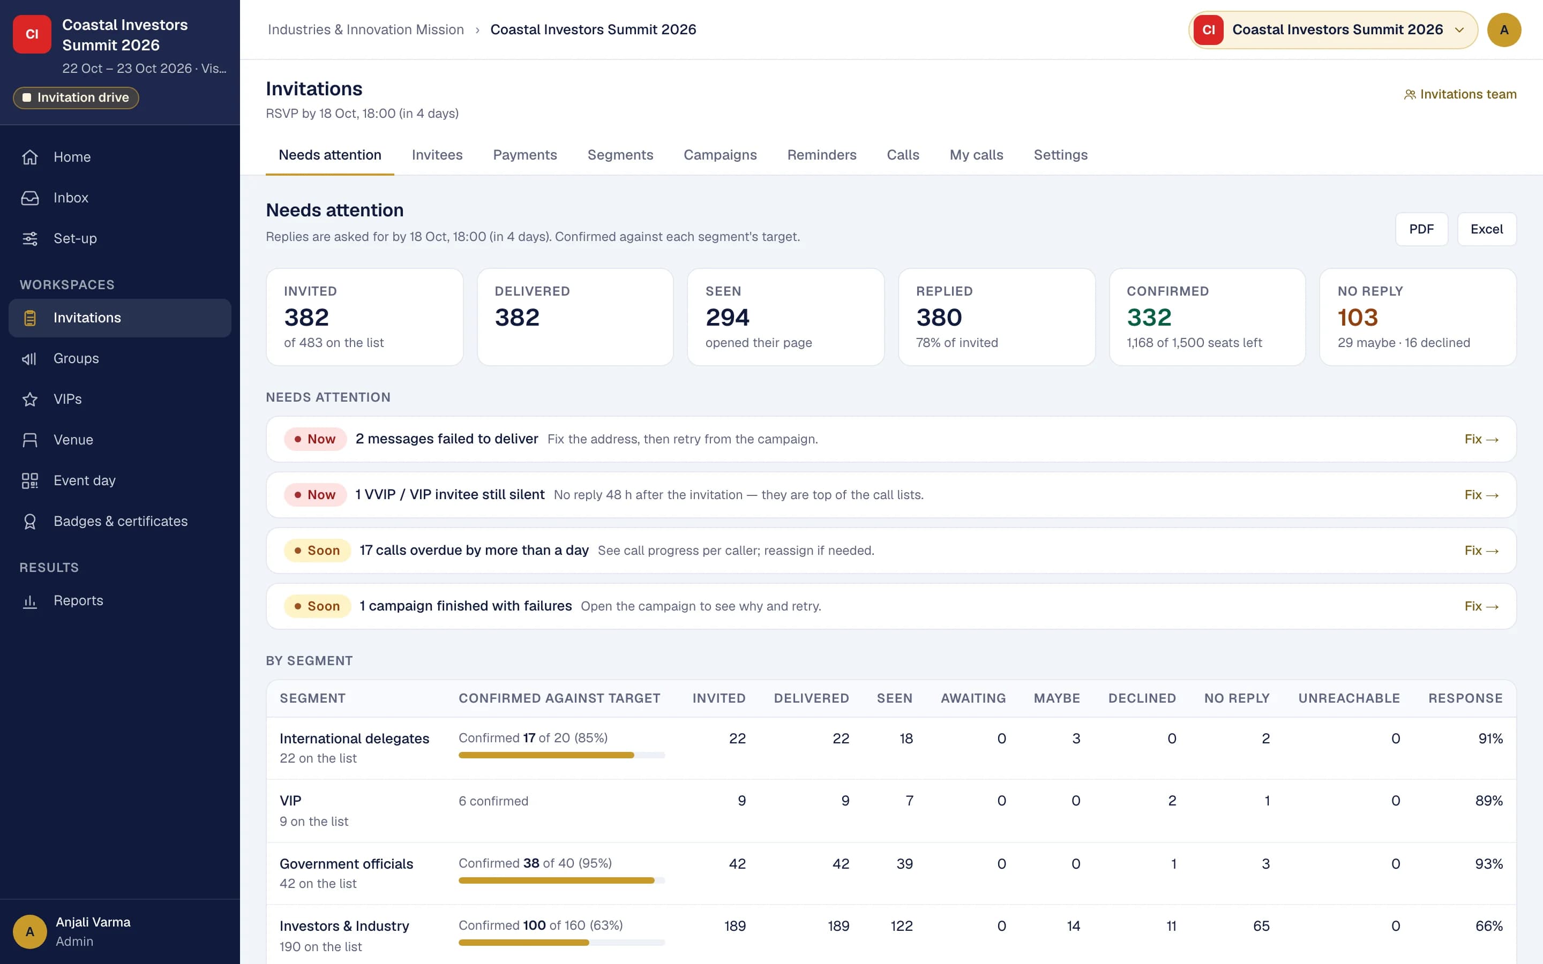Screen dimensions: 1543x964
Task: Open the Campaigns tab
Action: click(720, 155)
